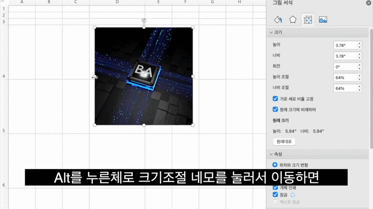Collapse the 속성 section
Viewport: 373px width, 209px height.
point(271,154)
